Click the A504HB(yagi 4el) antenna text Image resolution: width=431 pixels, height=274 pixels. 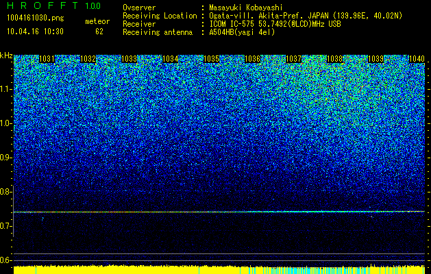242,32
